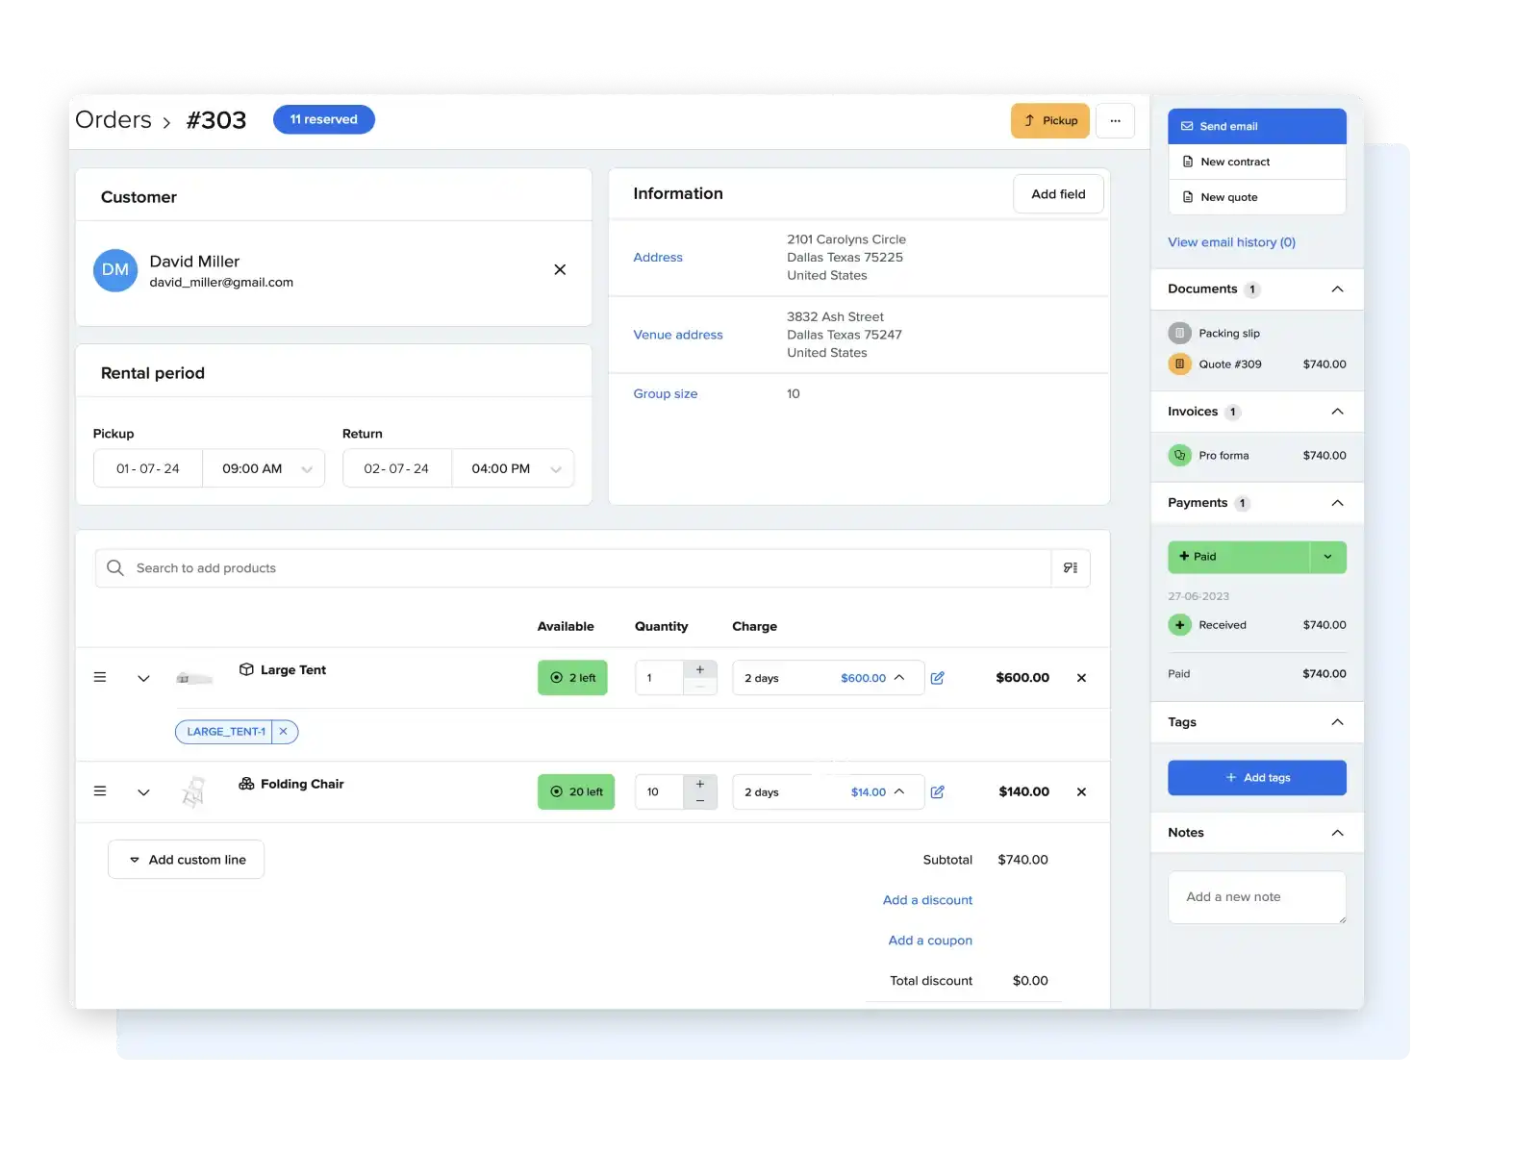Expand the Large Tent product row
Screen dimensions: 1539x1154
[143, 677]
